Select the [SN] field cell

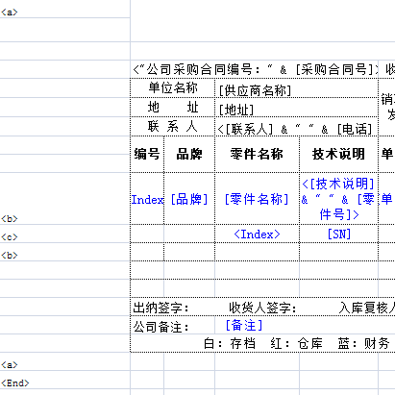pyautogui.click(x=338, y=234)
